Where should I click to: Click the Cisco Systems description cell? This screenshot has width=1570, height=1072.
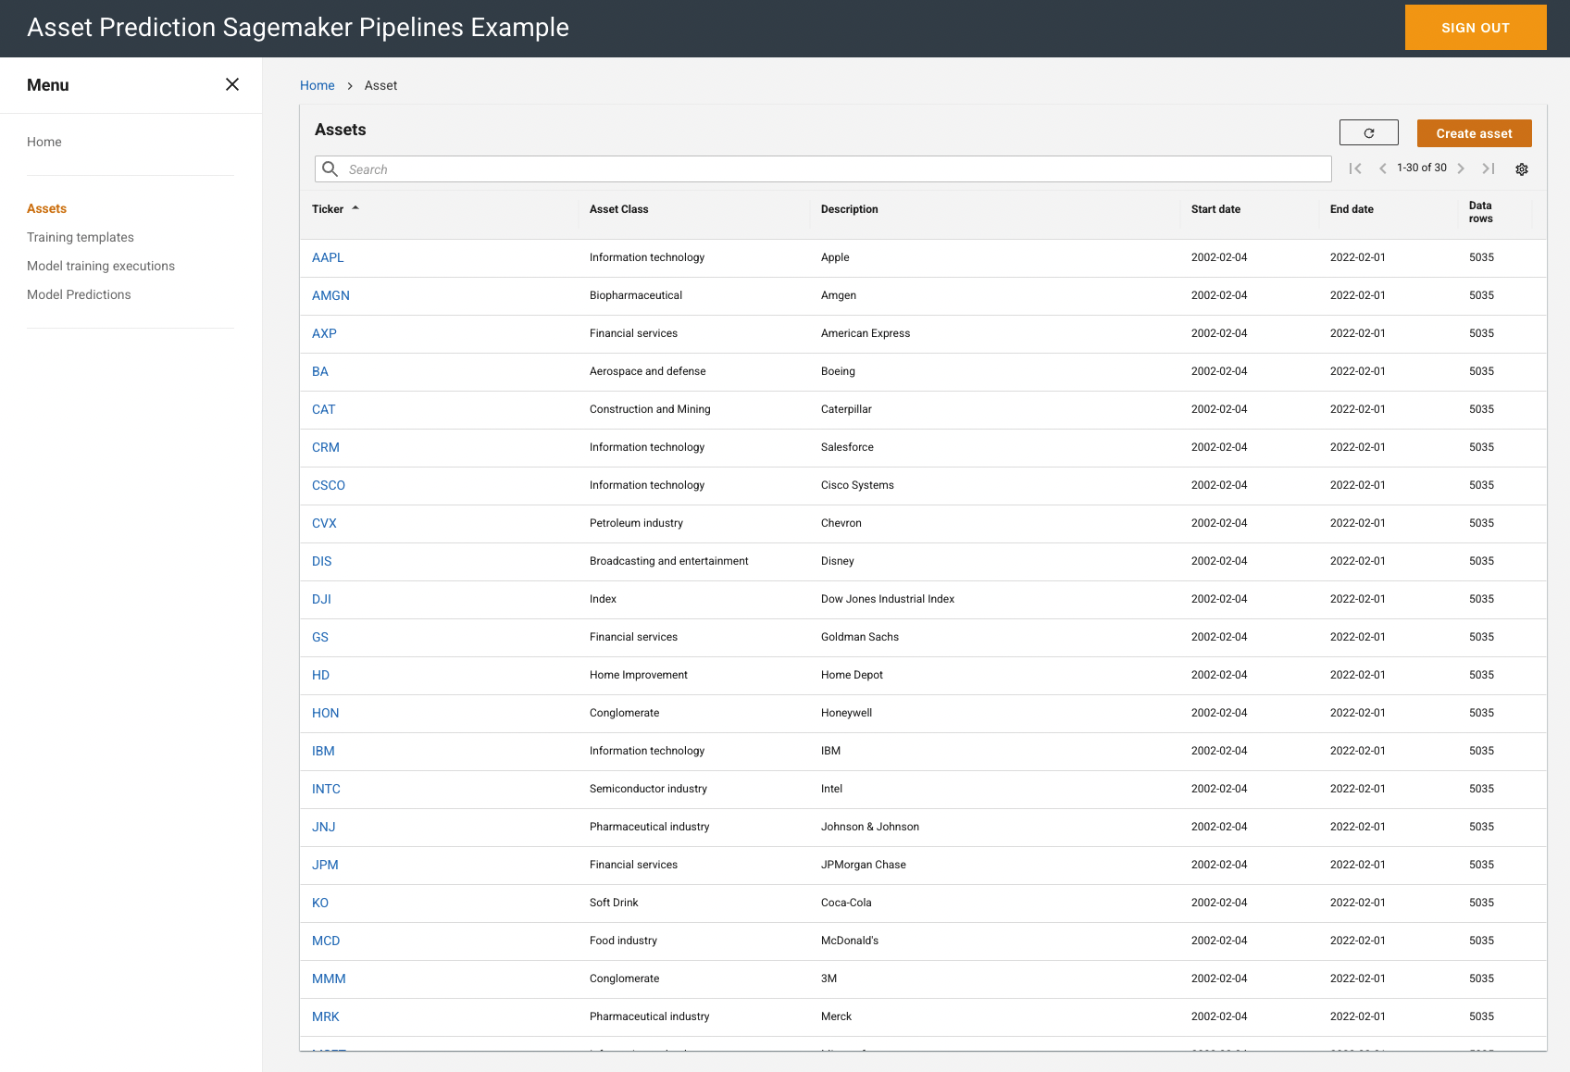pos(857,485)
